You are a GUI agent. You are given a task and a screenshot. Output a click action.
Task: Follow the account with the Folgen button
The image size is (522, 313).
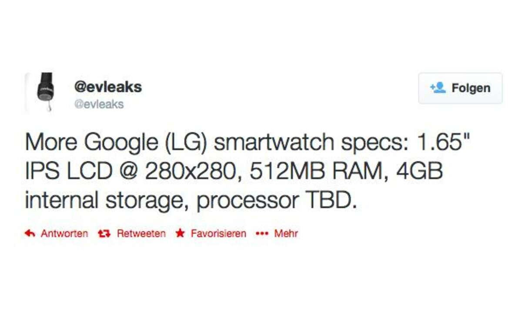click(x=460, y=88)
